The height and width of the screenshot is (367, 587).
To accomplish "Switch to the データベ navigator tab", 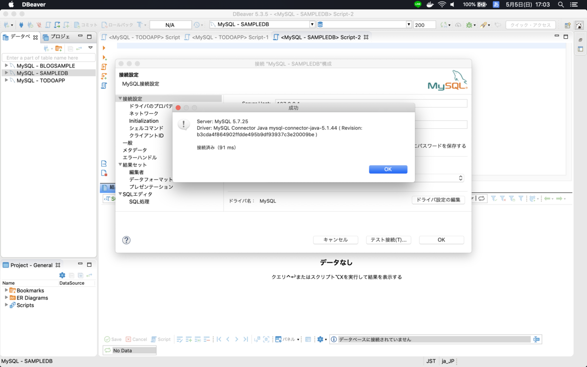I will tap(20, 37).
